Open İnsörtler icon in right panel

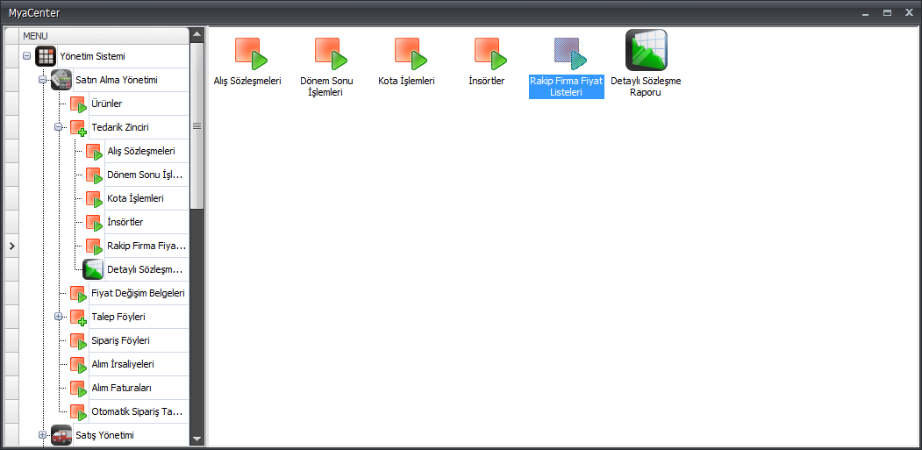[x=490, y=54]
